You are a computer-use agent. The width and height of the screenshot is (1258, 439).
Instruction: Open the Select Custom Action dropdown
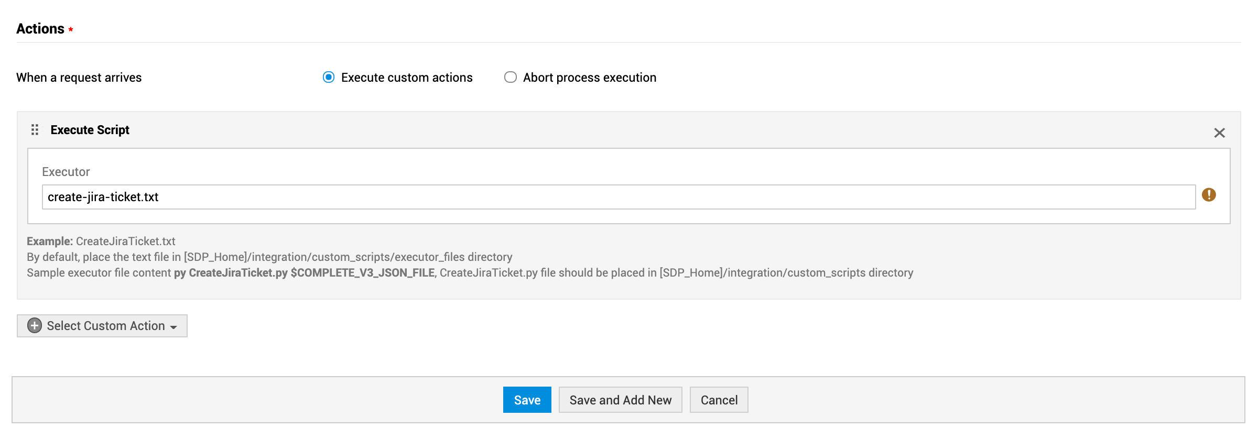pos(102,326)
